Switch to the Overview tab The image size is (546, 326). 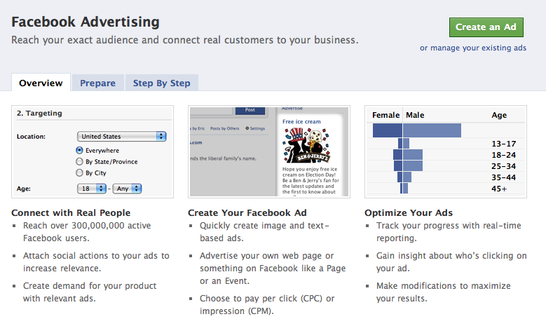41,83
